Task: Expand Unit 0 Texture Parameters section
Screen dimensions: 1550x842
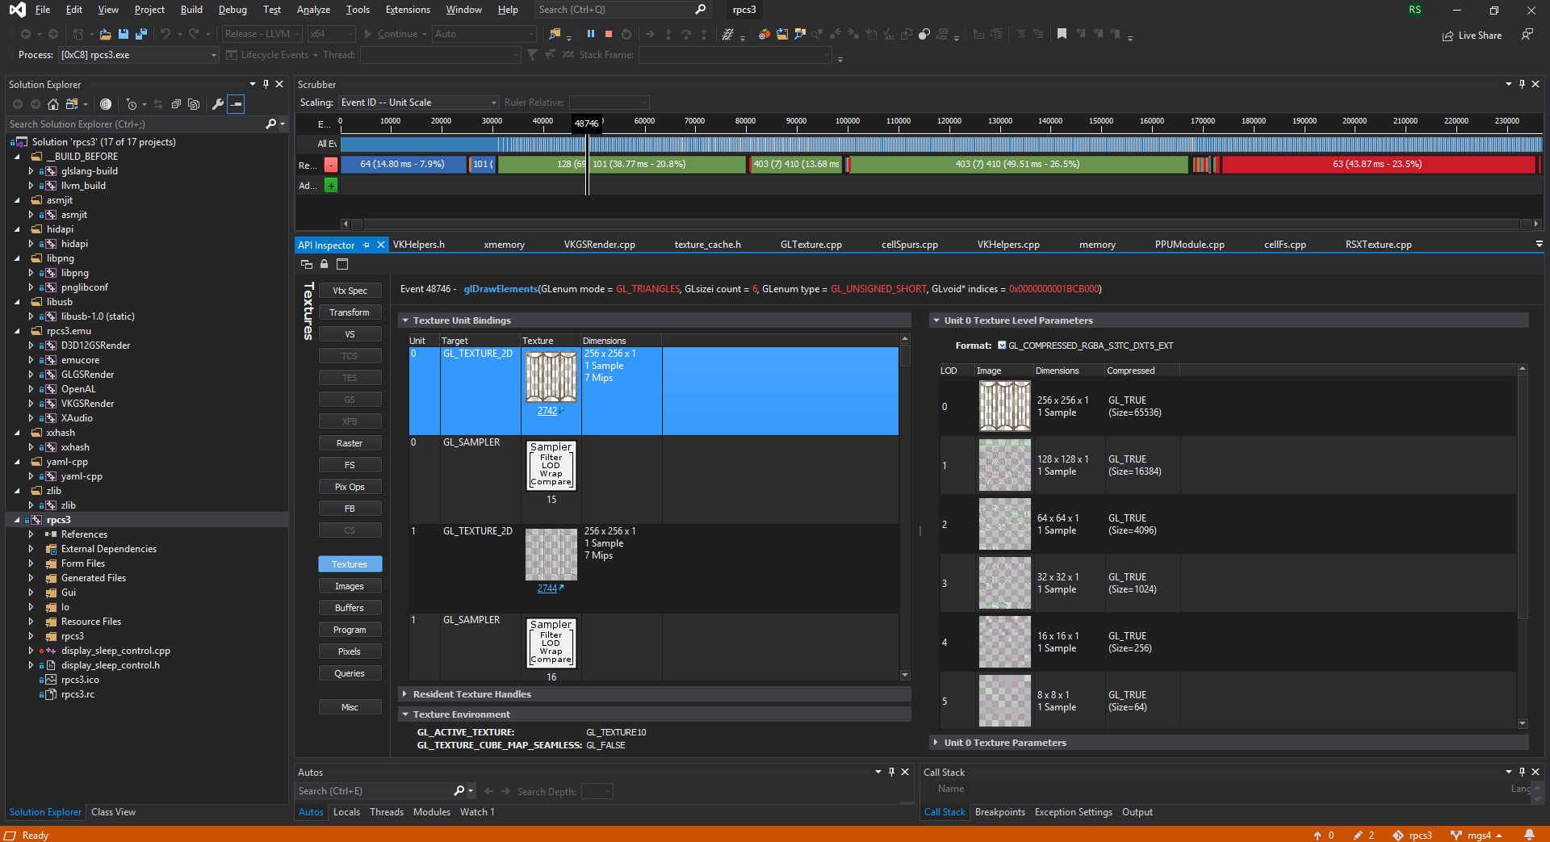Action: point(936,743)
